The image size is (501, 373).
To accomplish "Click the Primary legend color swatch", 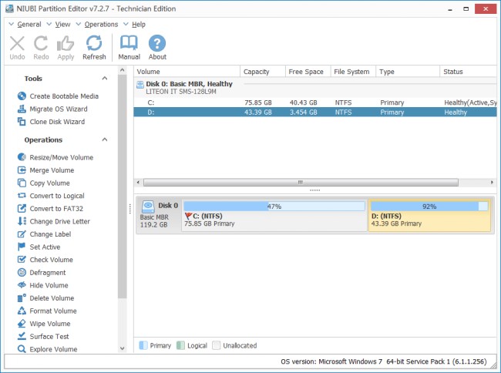I will pos(143,345).
